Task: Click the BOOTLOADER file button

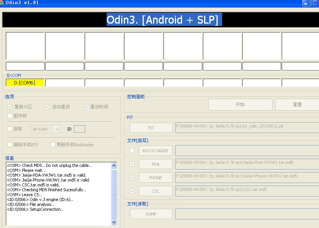Action: tap(155, 151)
